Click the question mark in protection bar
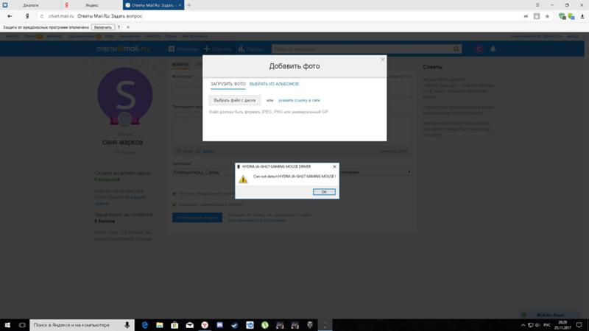Image resolution: width=589 pixels, height=331 pixels. (119, 27)
